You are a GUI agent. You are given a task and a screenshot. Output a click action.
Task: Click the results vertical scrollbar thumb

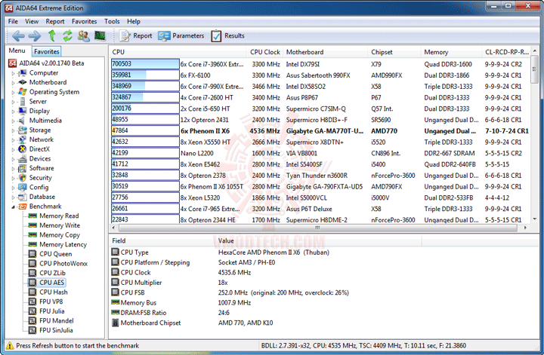(535, 69)
